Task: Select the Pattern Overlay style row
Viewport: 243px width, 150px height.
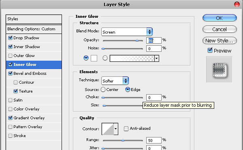Action: pos(34,127)
